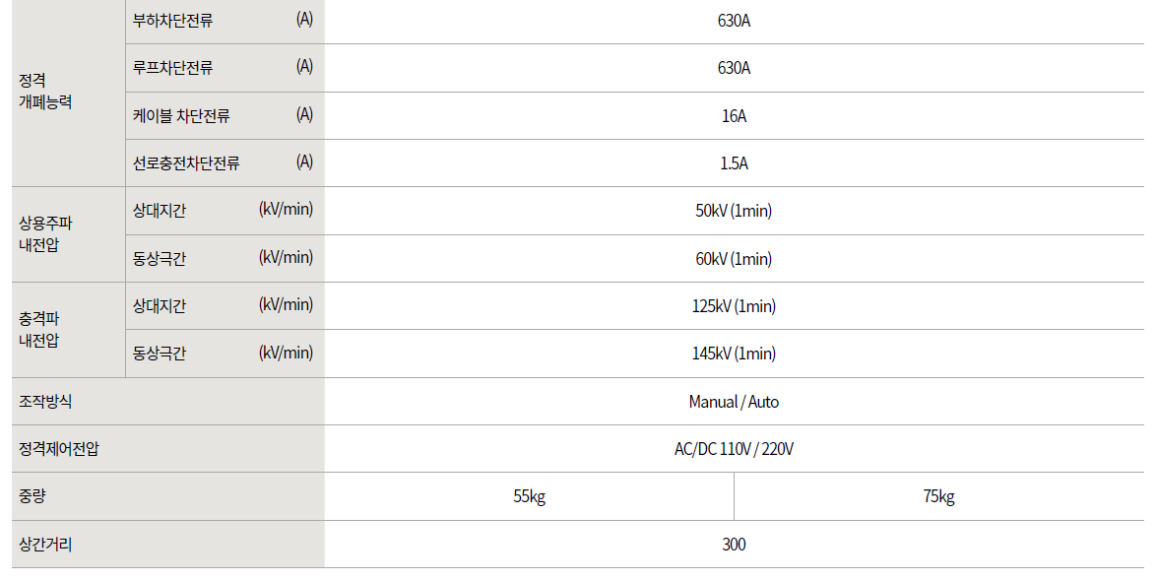Select the 부하차단전류 row label
This screenshot has height=581, width=1157.
(173, 21)
